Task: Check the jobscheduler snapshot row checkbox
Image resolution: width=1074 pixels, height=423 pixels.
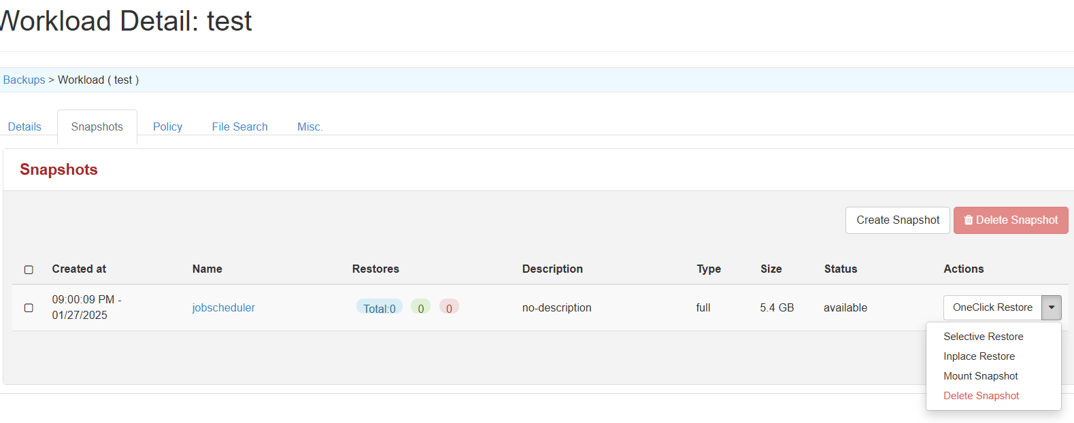Action: click(x=29, y=307)
